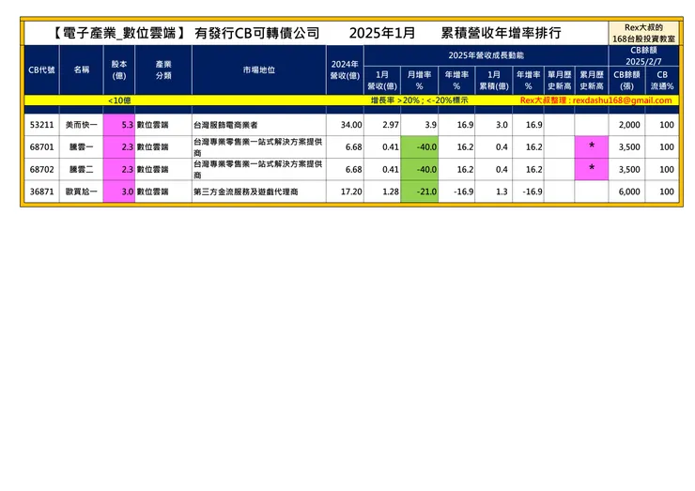
Task: Click the 6,000 CB balance value
Action: [629, 192]
